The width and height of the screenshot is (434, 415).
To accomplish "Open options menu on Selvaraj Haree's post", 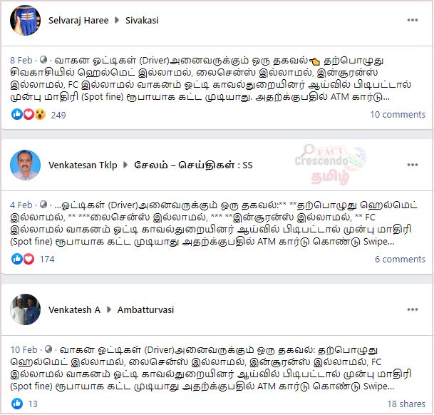I will point(413,20).
